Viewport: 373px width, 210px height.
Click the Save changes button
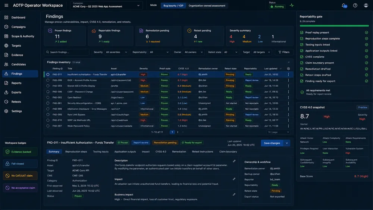point(272,143)
